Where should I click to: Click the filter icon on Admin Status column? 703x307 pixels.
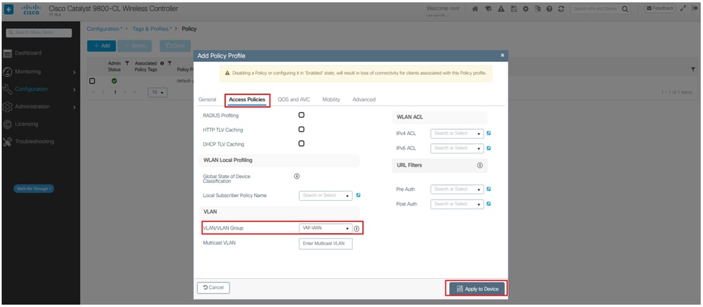click(x=127, y=63)
